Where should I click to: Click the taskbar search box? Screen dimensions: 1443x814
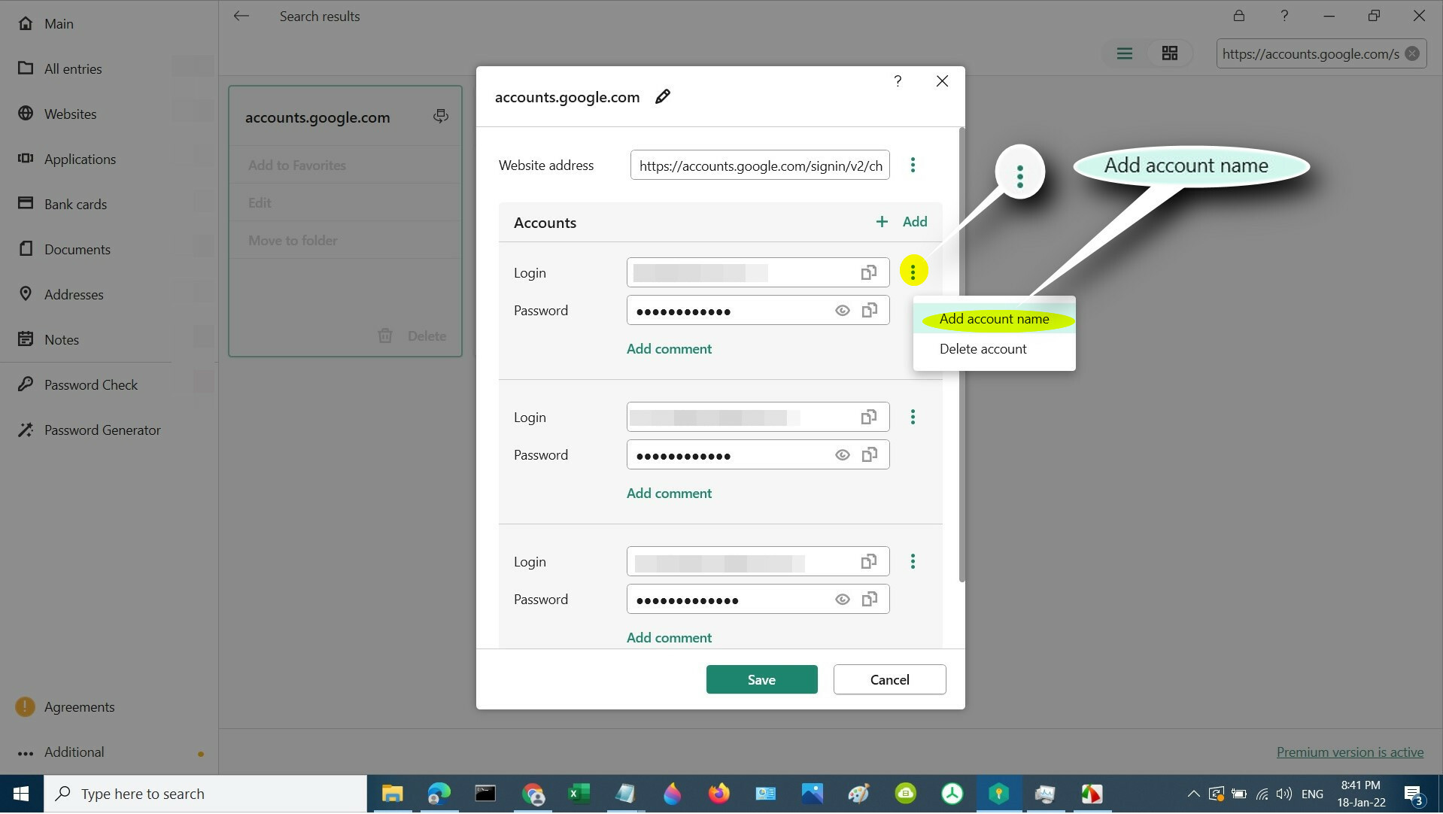[205, 794]
